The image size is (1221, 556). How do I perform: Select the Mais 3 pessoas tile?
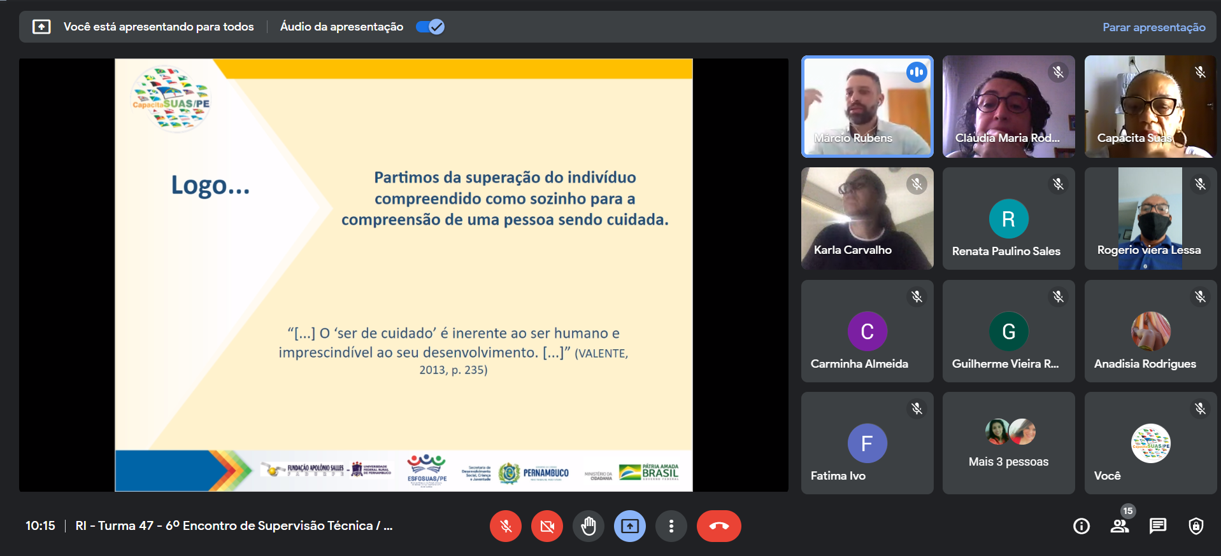pos(1008,443)
